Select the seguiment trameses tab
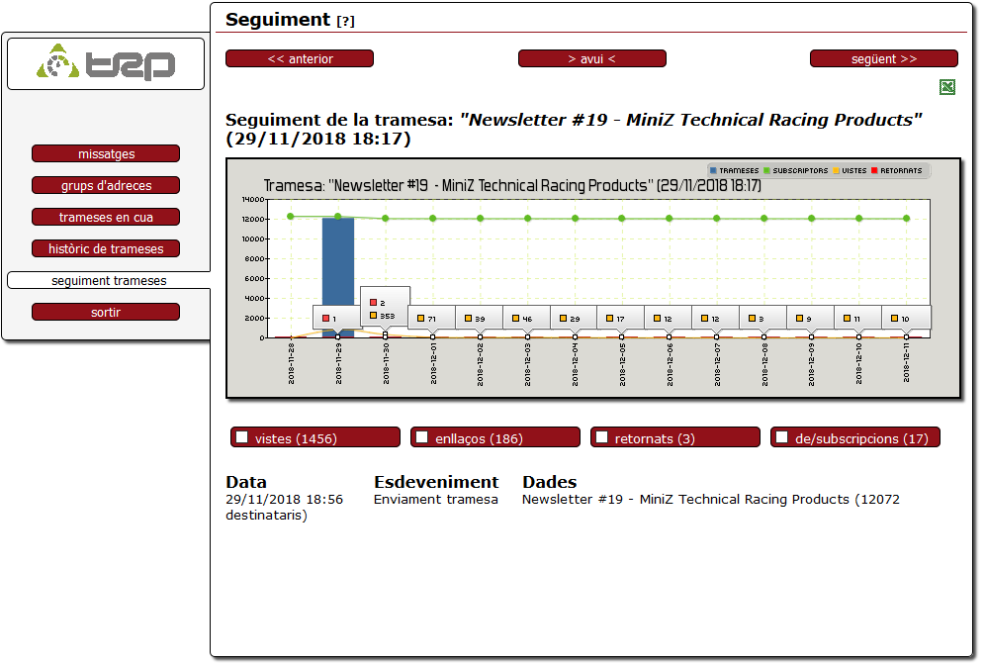The width and height of the screenshot is (986, 667). point(109,281)
